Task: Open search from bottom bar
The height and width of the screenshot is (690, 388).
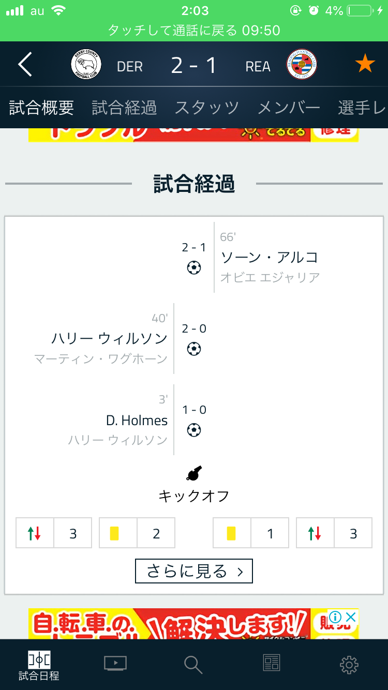Action: coord(193,664)
